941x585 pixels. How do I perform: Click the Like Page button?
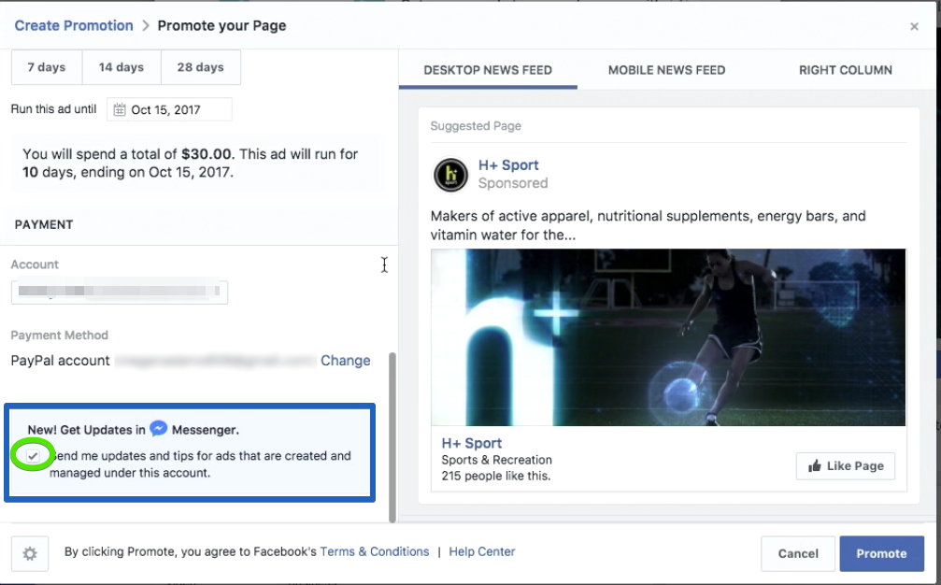846,465
